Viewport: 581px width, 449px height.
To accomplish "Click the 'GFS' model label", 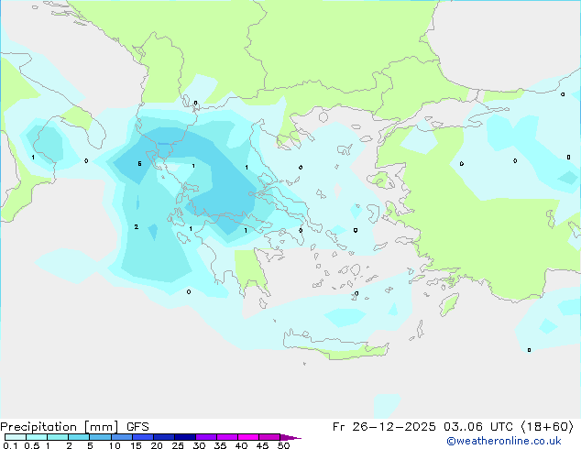I will tap(137, 427).
